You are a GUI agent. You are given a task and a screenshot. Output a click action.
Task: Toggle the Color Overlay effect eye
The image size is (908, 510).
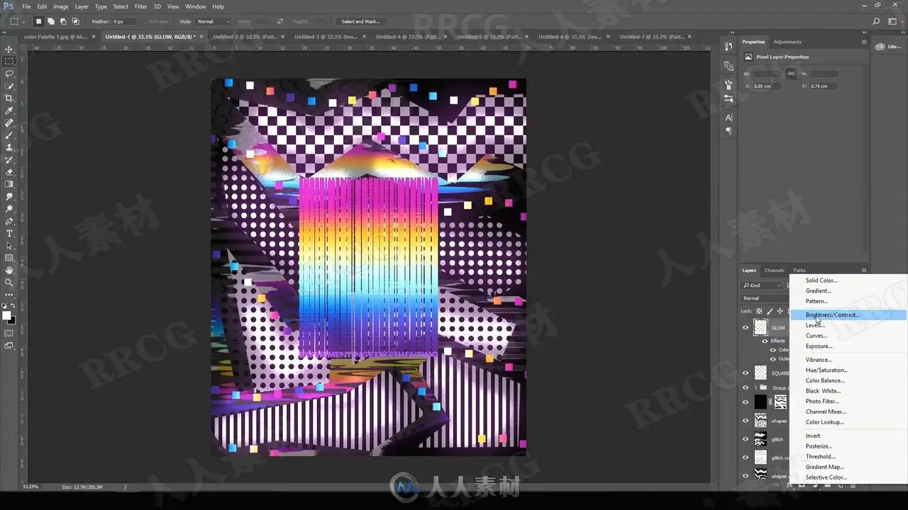point(773,349)
